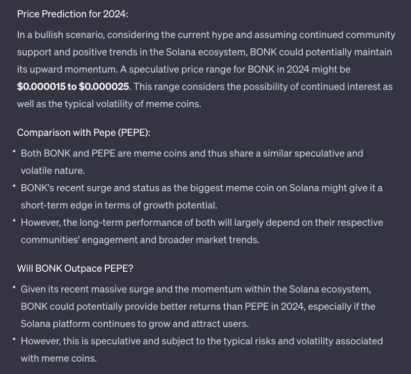Click the line starting "support and positive trends"
Viewport: 411px width, 374px height.
[204, 52]
